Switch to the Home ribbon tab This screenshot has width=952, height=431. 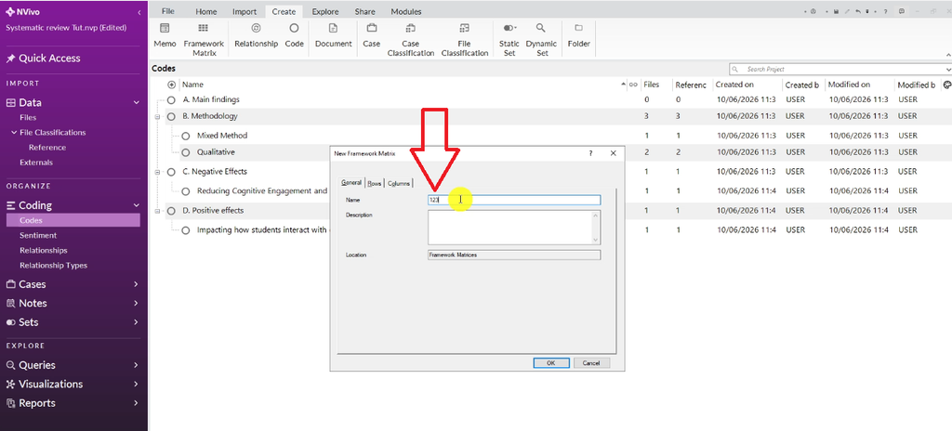coord(206,11)
